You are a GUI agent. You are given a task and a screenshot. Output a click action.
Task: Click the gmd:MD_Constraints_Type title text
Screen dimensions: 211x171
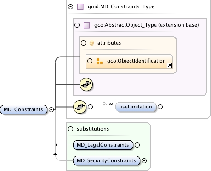(121, 6)
